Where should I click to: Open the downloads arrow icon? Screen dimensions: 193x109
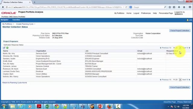(x=179, y=7)
